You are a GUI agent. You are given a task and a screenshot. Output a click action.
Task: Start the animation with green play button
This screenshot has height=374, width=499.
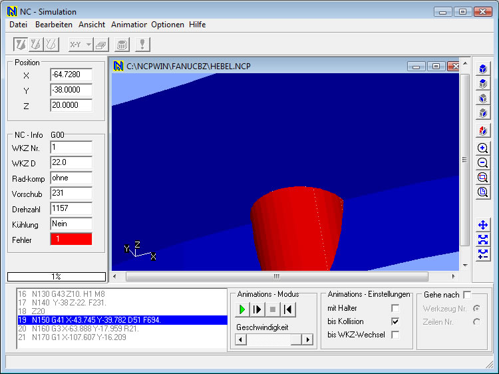[242, 309]
